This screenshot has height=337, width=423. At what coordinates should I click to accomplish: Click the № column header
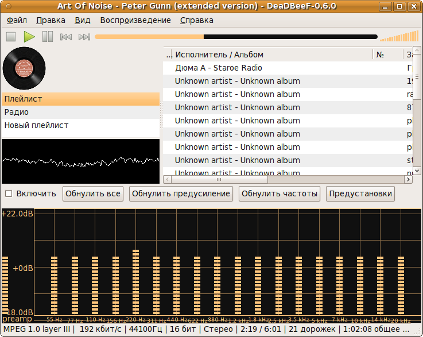click(x=387, y=55)
